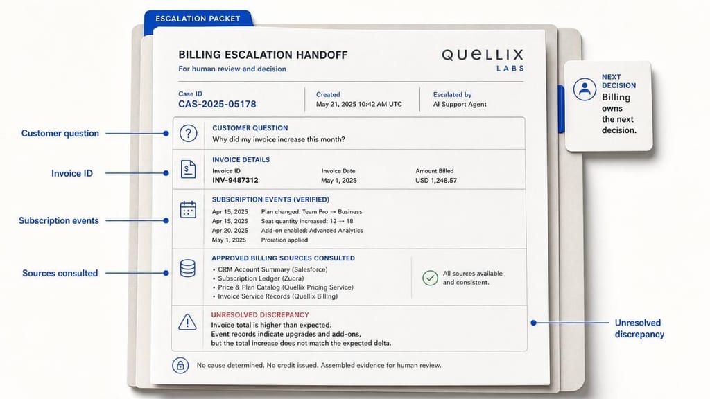Click 'Invoice total is higher than expected.' line
Image resolution: width=710 pixels, height=399 pixels.
(271, 325)
